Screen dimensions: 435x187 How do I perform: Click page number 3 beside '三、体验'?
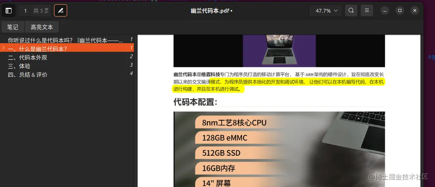click(x=132, y=65)
